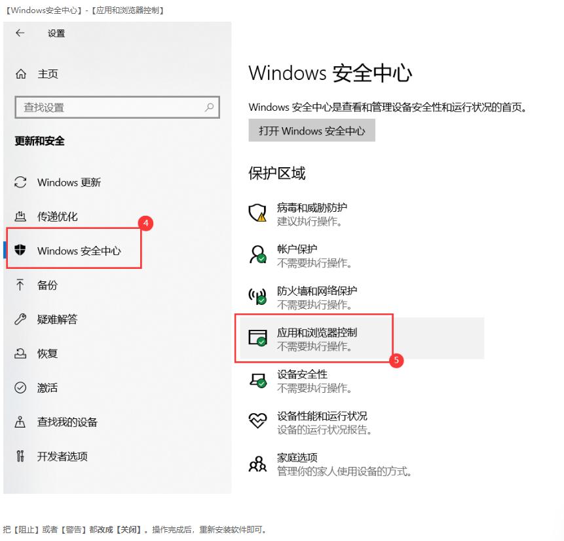Screen dimensions: 564x541
Task: Select Windows 安全中心 in the sidebar
Action: (79, 250)
